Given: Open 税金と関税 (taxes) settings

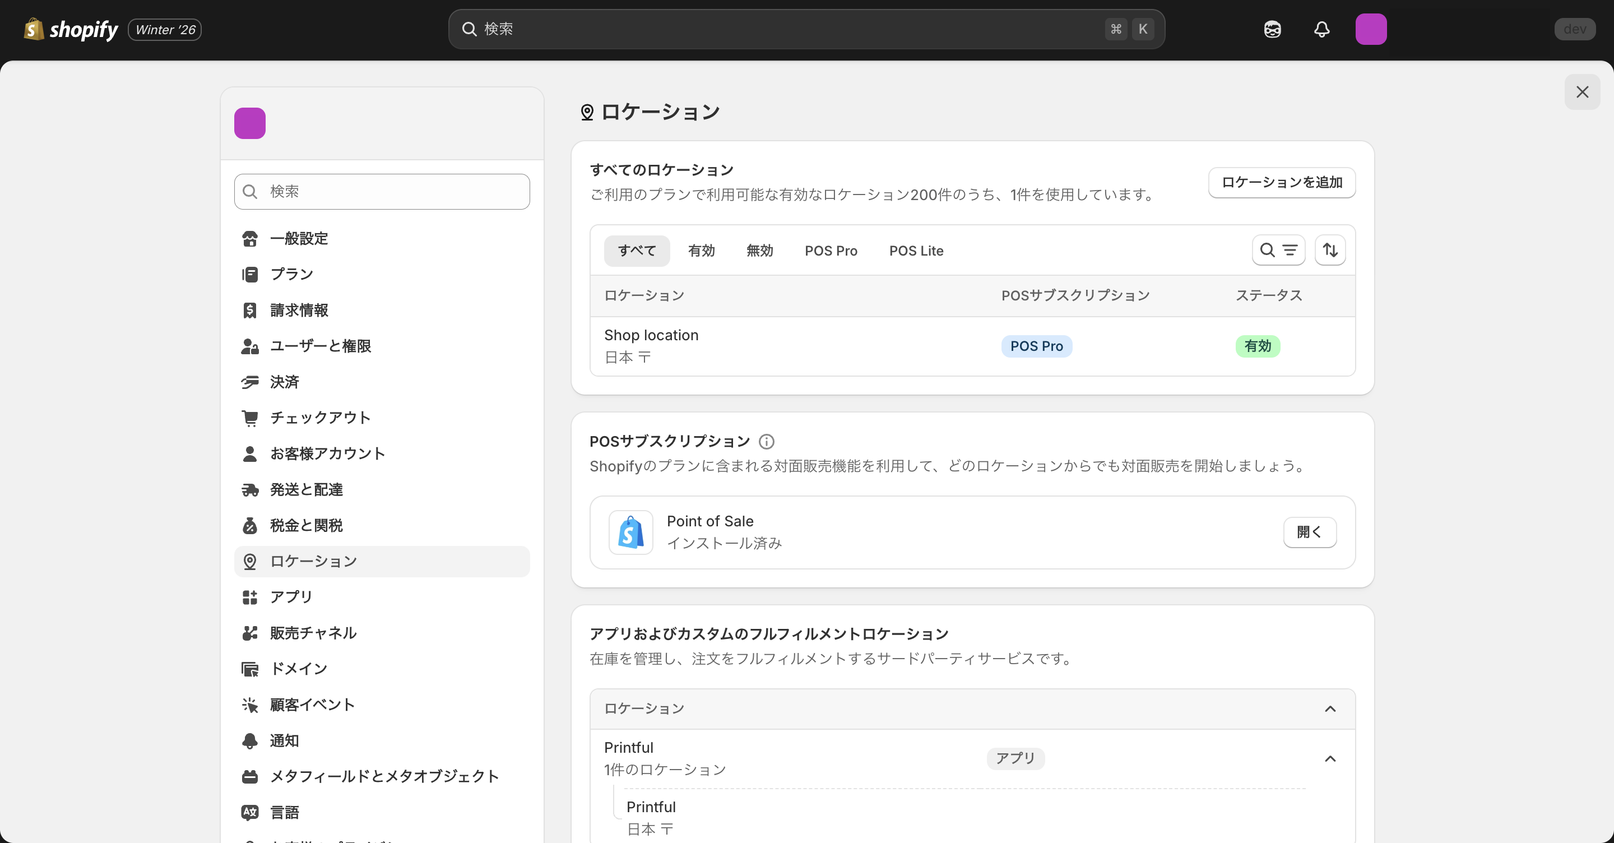Looking at the screenshot, I should click(306, 525).
